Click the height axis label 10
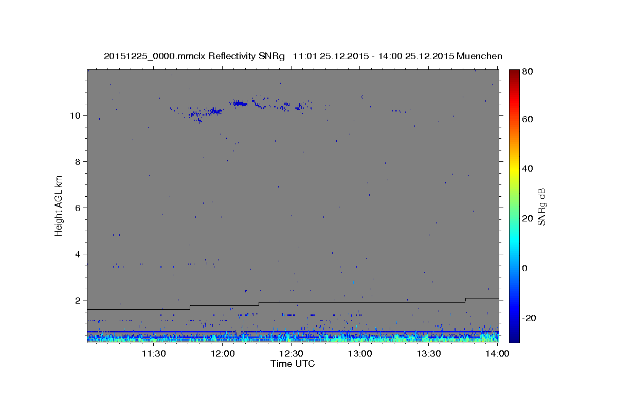 click(77, 115)
